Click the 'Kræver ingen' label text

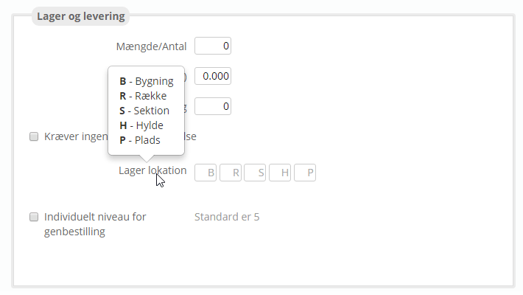[76, 136]
